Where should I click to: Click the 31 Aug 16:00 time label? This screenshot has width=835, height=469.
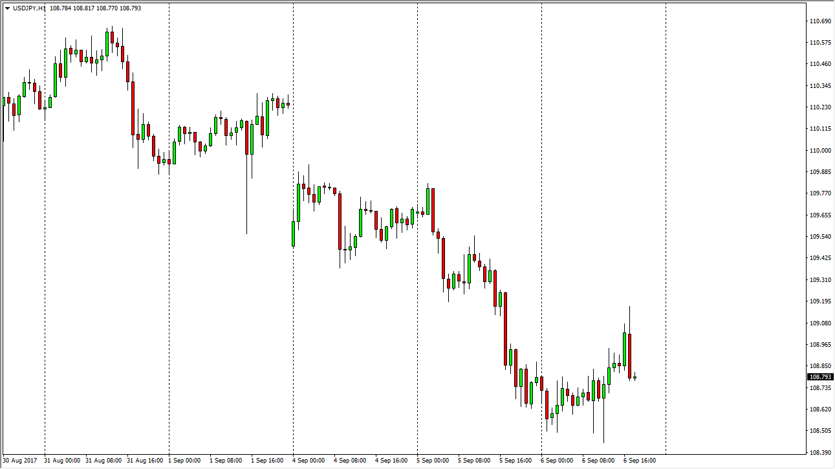point(144,461)
